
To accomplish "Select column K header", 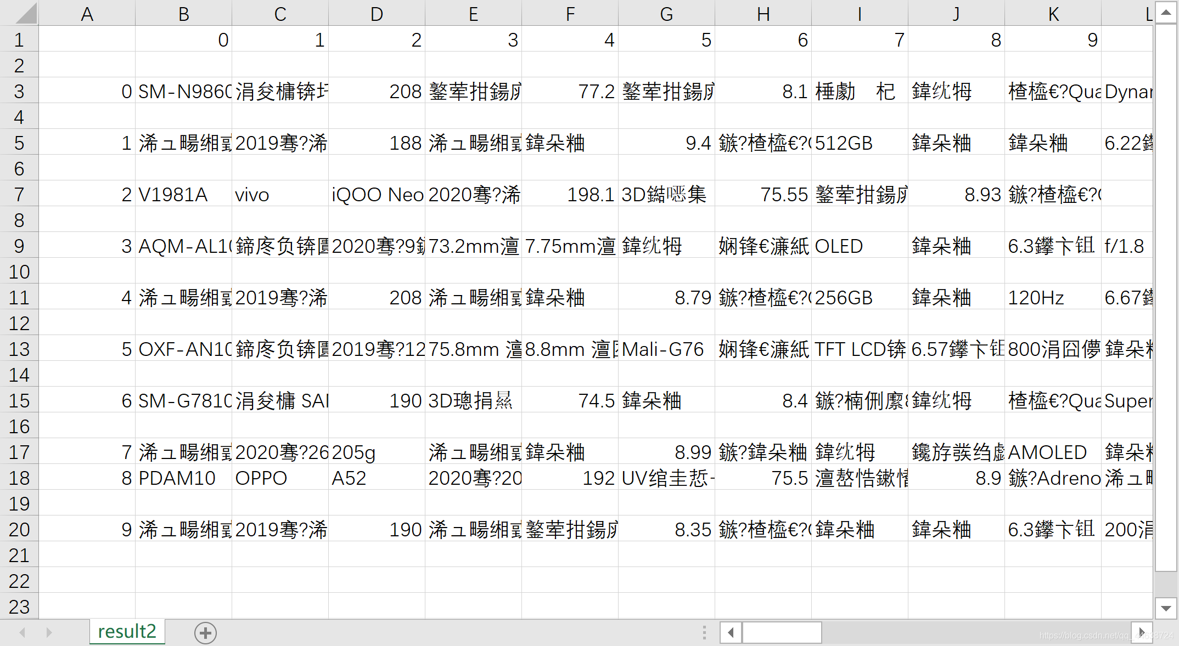I will [x=1053, y=14].
